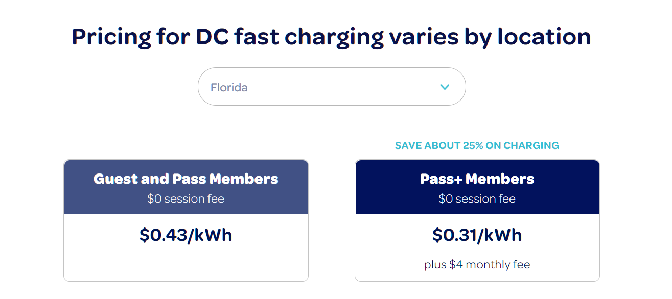
Task: Click '25%' in the savings label
Action: coord(474,145)
